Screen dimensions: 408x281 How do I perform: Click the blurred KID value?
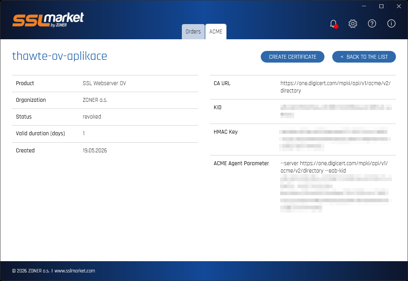click(x=336, y=111)
